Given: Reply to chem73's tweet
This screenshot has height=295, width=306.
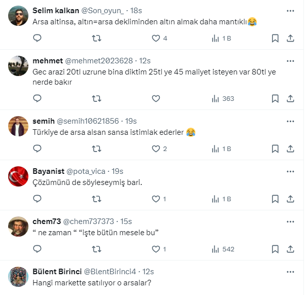Looking at the screenshot, I should 37,249.
